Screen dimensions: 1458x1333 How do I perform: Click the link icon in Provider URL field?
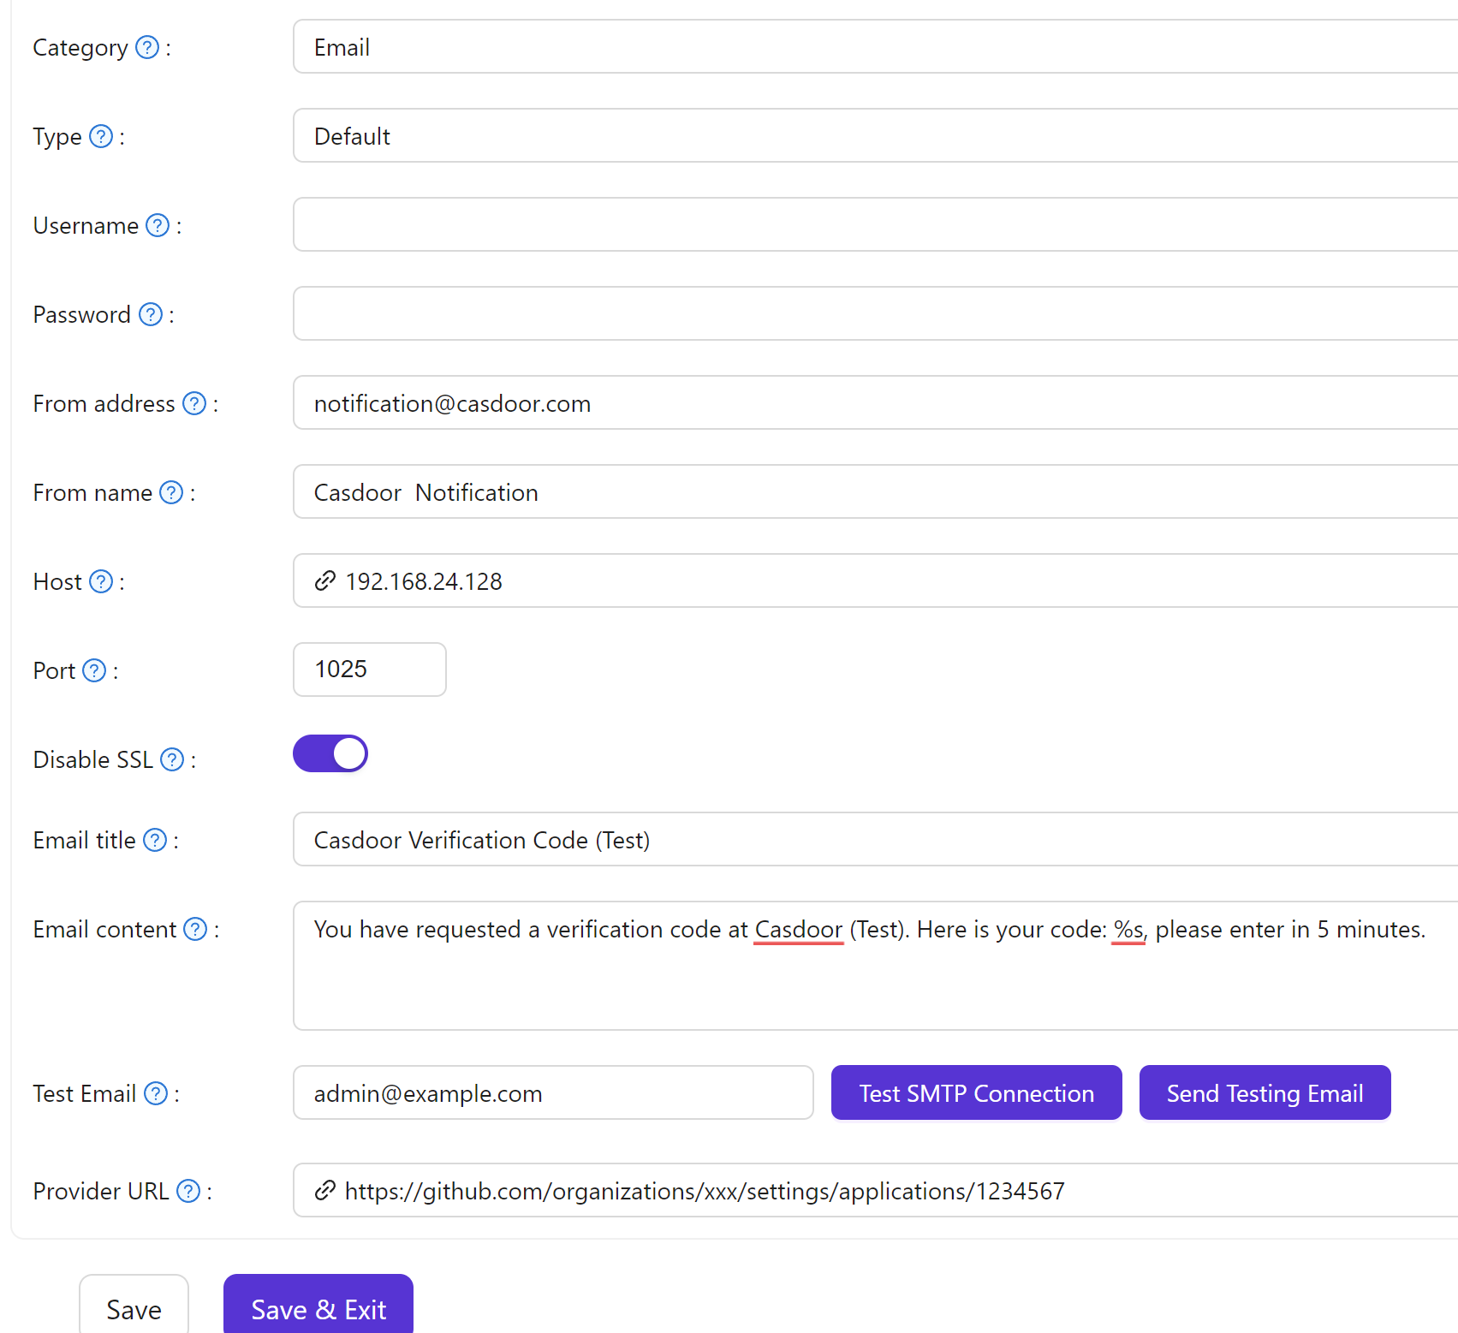click(x=324, y=1190)
